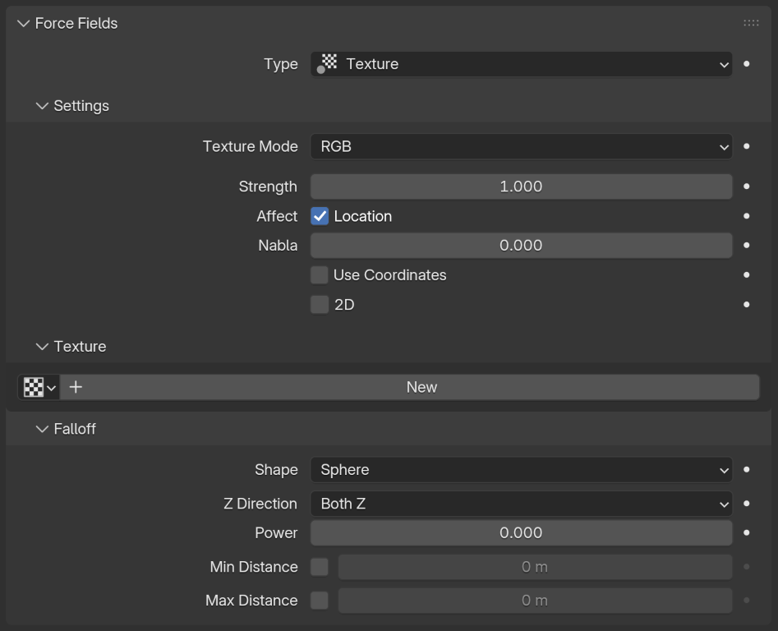The width and height of the screenshot is (778, 631).
Task: Enable the 2D checkbox
Action: click(x=319, y=304)
